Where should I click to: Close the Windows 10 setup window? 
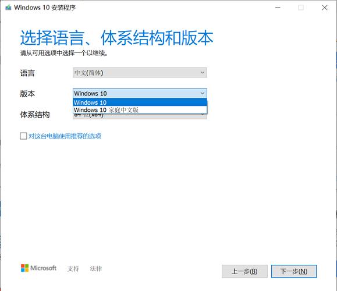coord(325,8)
